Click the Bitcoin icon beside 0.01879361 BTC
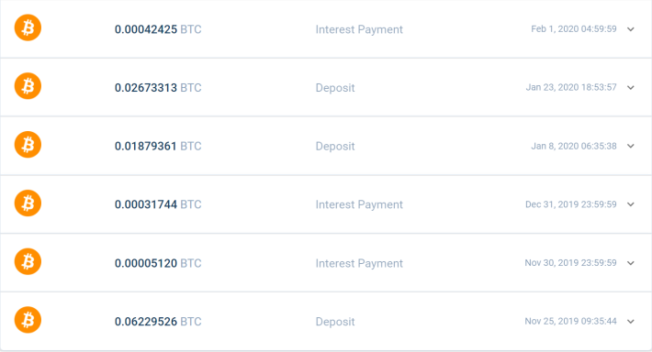This screenshot has width=652, height=352. 28,145
